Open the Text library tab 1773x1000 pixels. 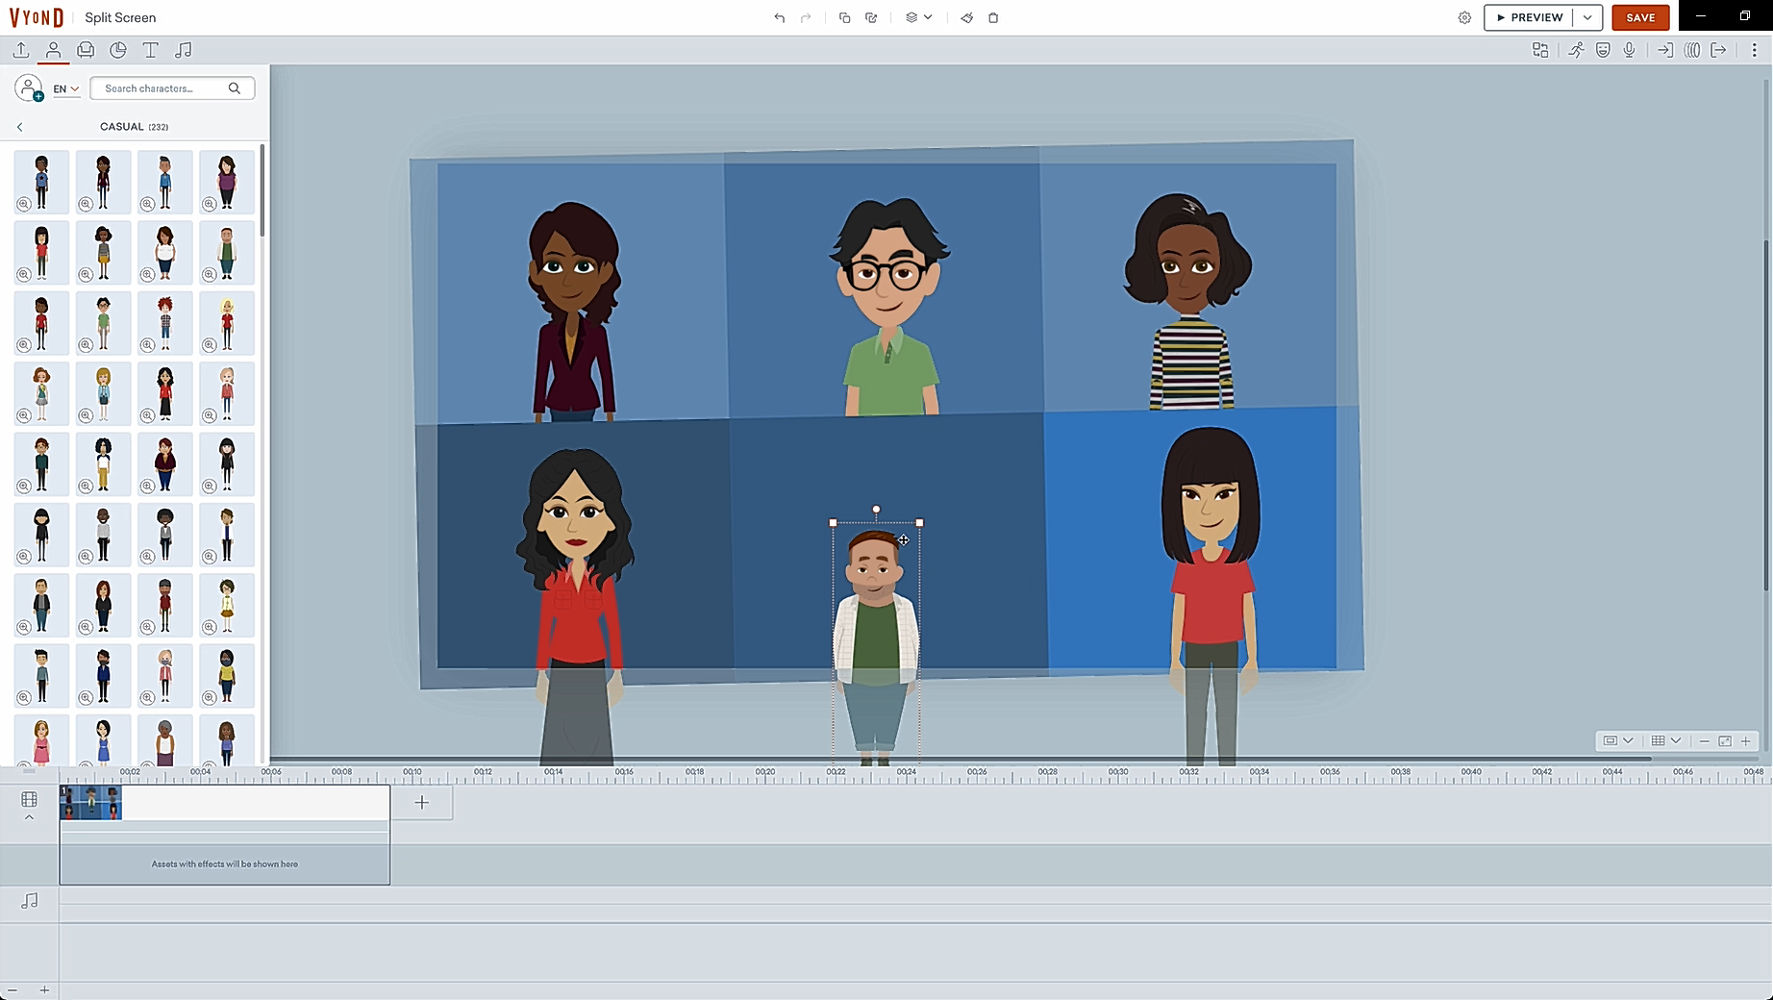150,50
